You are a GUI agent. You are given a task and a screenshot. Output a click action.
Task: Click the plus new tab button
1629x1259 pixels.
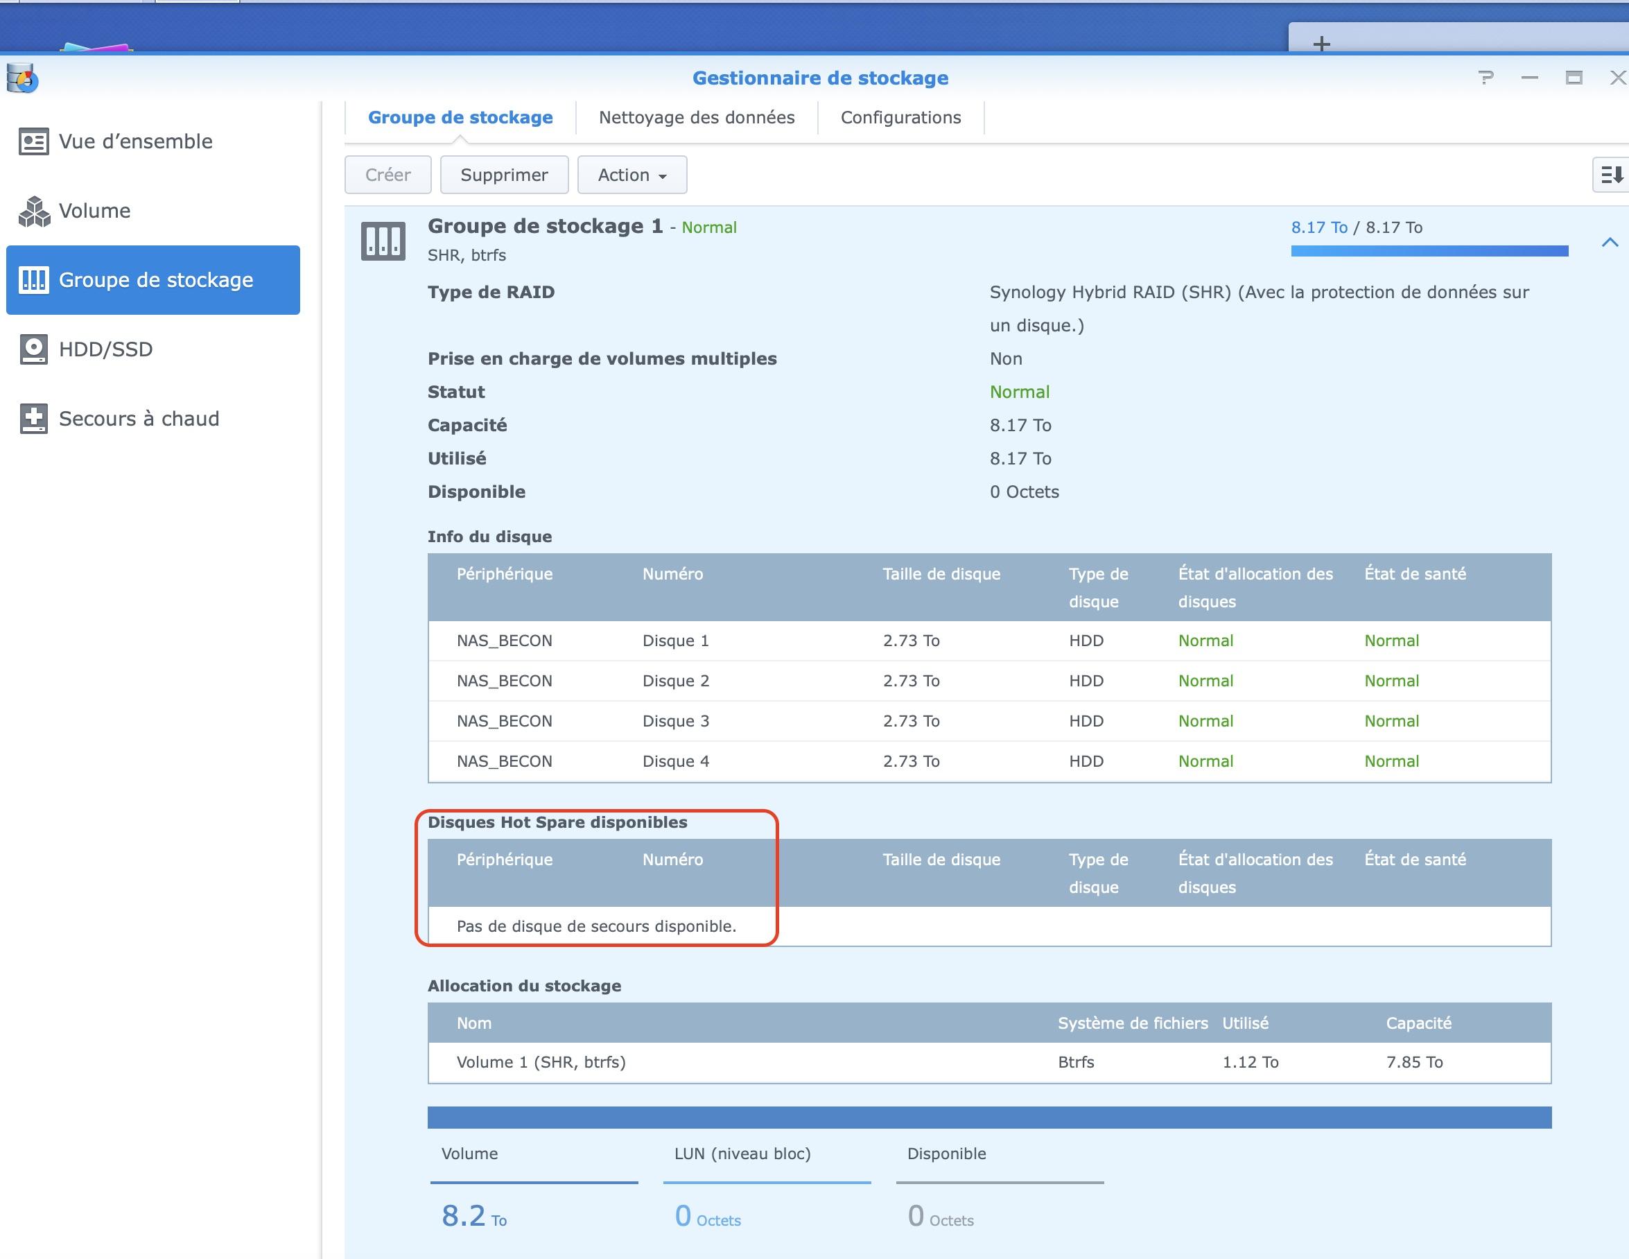click(x=1321, y=44)
